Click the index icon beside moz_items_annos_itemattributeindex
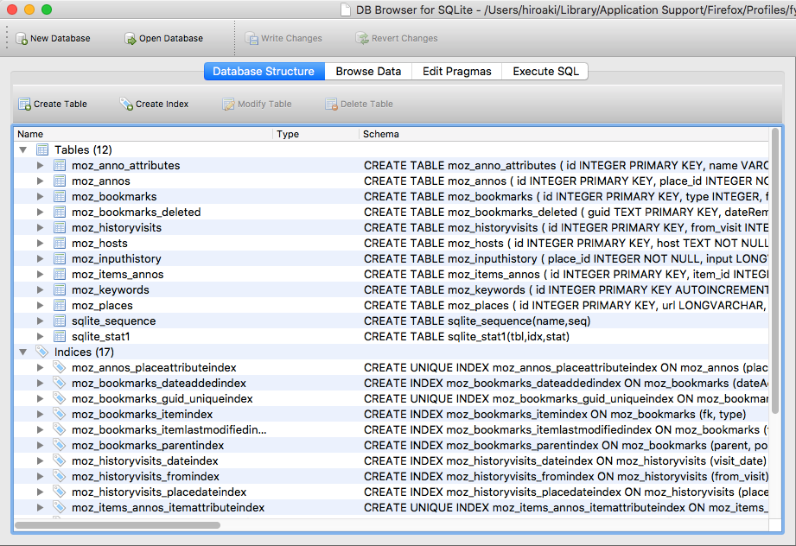Viewport: 796px width, 546px height. point(60,507)
